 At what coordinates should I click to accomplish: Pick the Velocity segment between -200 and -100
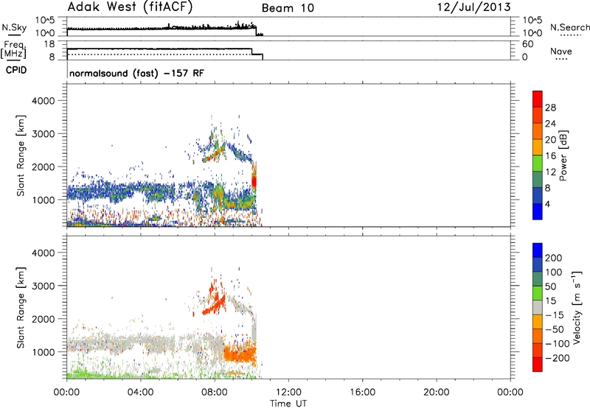click(538, 350)
